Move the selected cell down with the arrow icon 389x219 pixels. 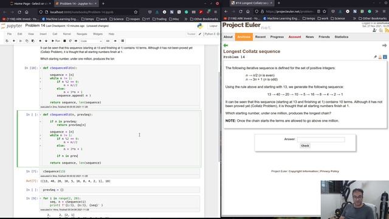(46, 41)
